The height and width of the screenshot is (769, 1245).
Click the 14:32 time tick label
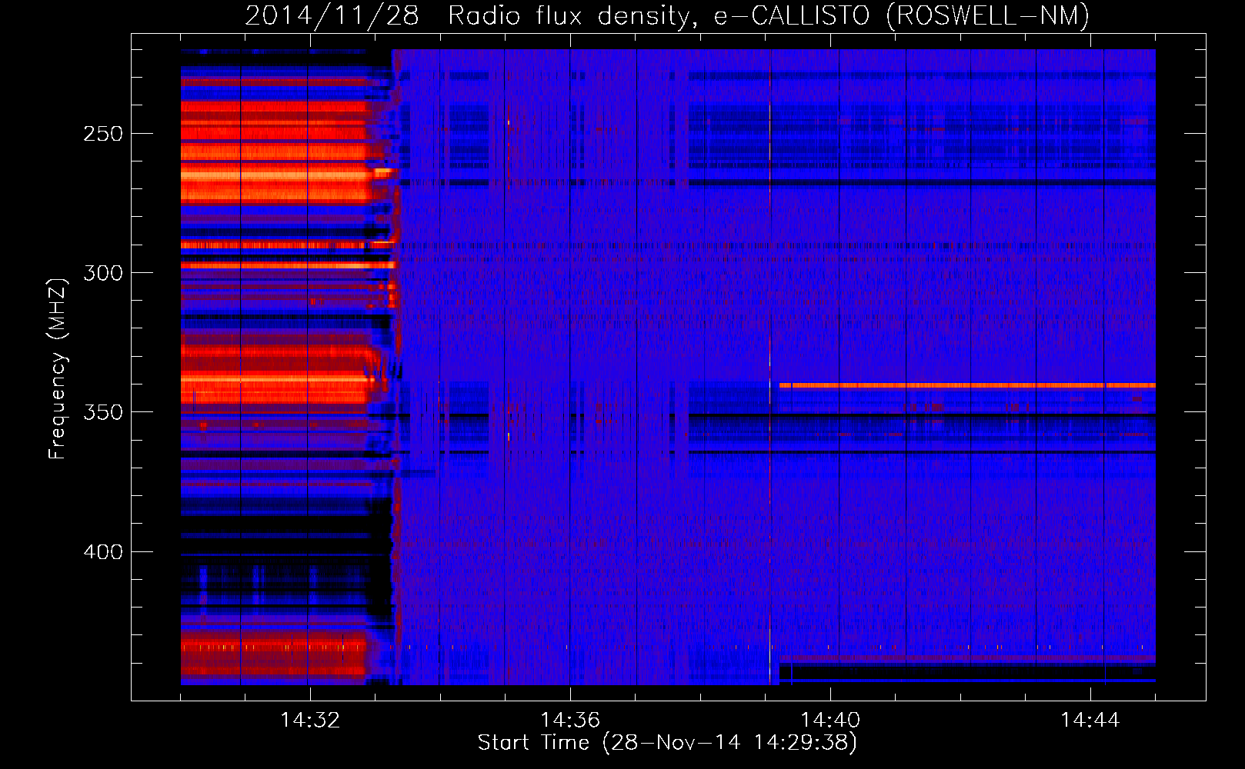pos(310,720)
